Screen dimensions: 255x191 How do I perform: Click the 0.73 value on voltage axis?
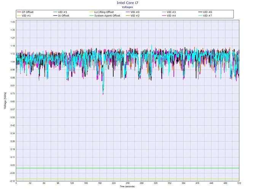[x=13, y=94]
